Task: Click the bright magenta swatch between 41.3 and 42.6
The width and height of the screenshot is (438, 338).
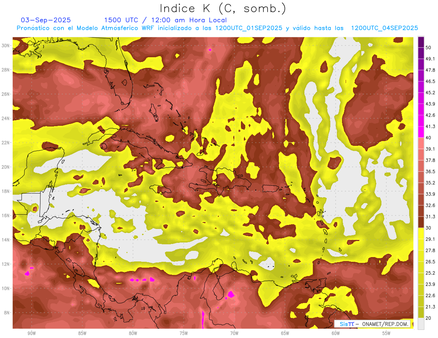Action: coord(421,121)
